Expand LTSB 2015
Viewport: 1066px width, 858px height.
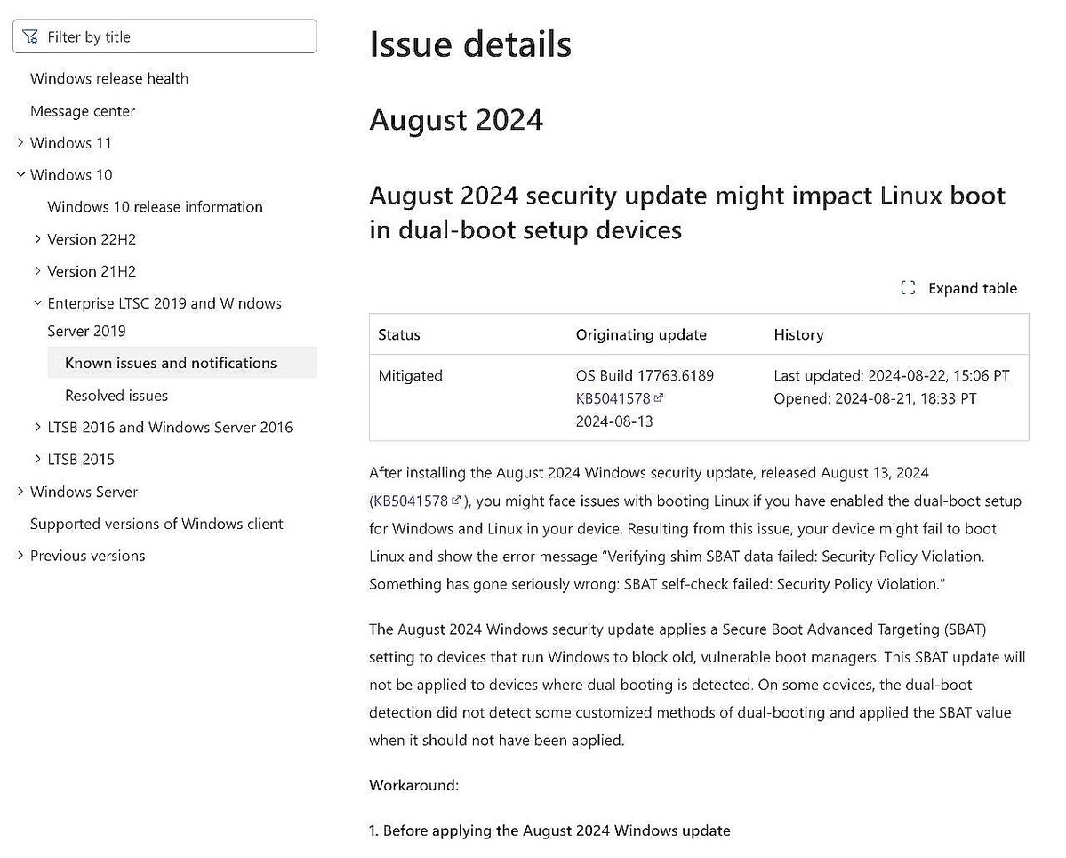(x=36, y=459)
